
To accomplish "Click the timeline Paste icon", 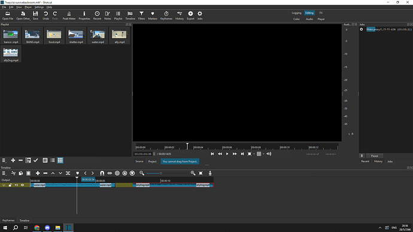I will 29,173.
